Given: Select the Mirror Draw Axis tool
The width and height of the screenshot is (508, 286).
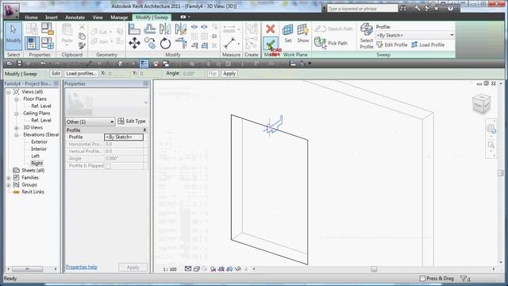Looking at the screenshot, I should [180, 29].
